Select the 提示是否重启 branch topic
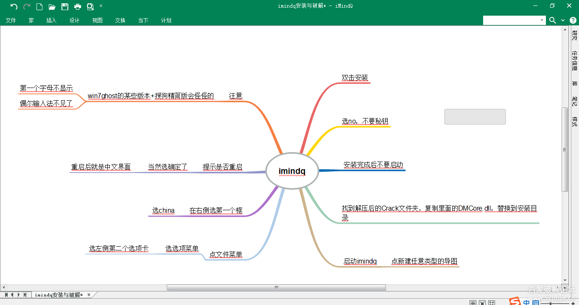579x305 pixels. point(223,167)
